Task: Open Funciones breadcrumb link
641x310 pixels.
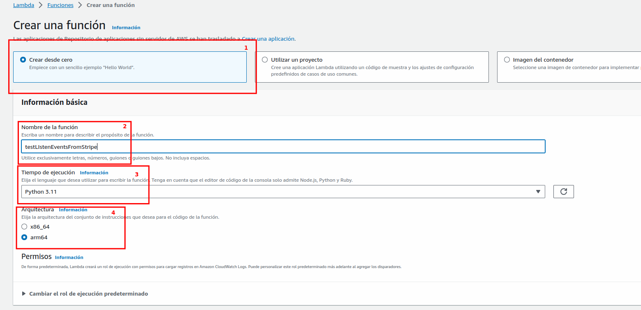Action: tap(60, 5)
